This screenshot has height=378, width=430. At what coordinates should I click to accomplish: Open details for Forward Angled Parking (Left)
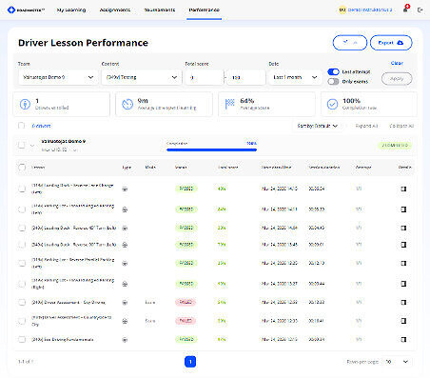pos(403,209)
